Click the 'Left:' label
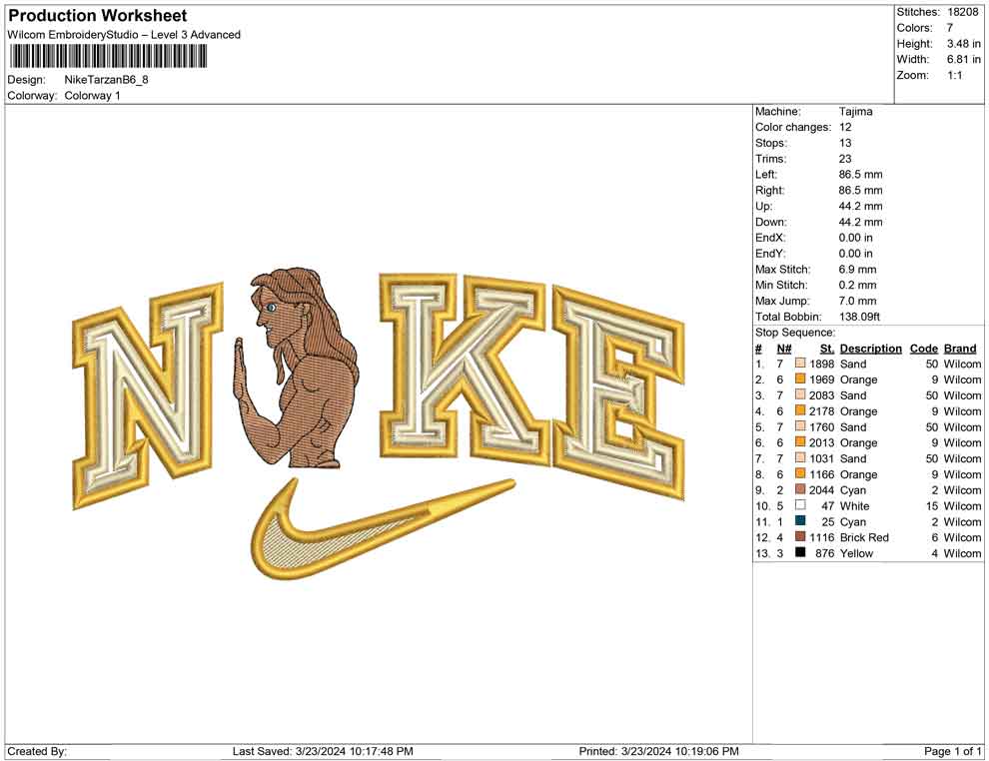 coord(766,175)
